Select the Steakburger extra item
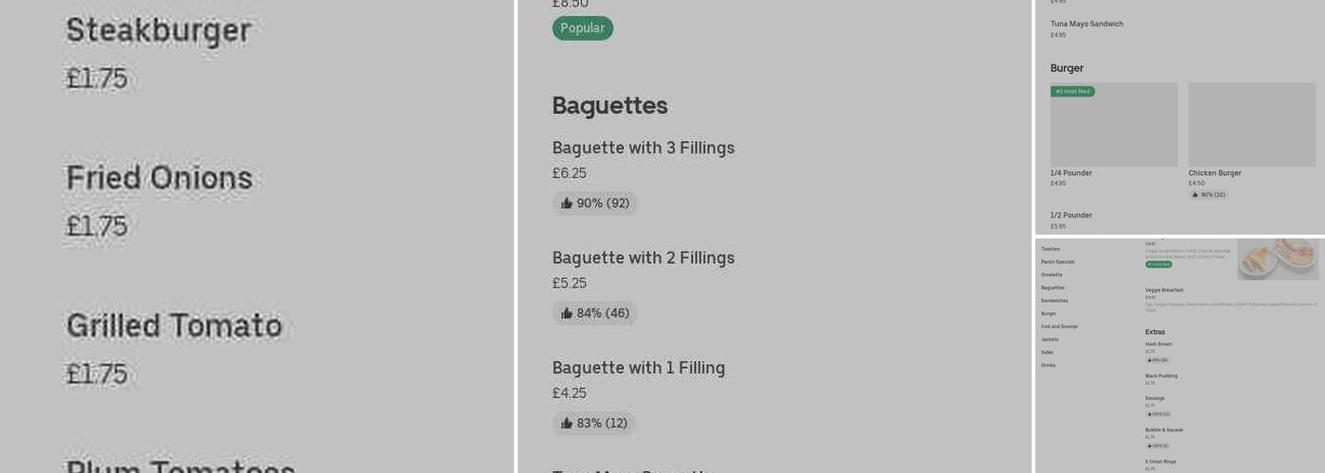Image resolution: width=1325 pixels, height=473 pixels. pos(158,31)
